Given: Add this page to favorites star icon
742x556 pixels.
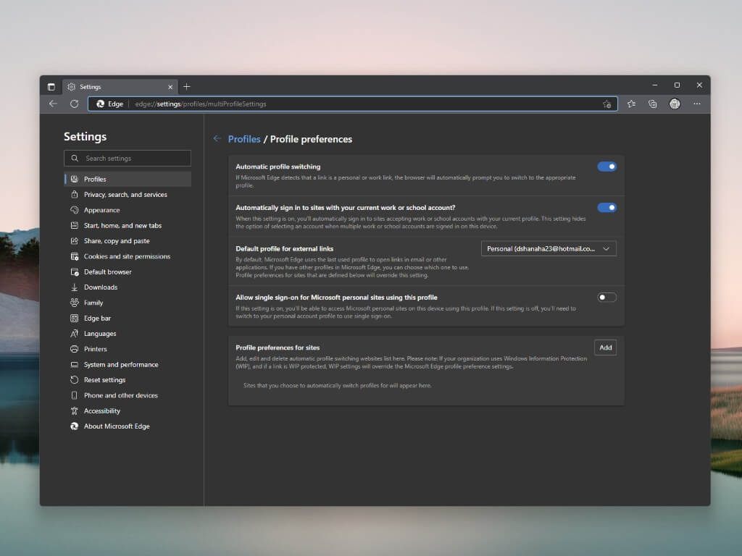Looking at the screenshot, I should click(x=606, y=104).
